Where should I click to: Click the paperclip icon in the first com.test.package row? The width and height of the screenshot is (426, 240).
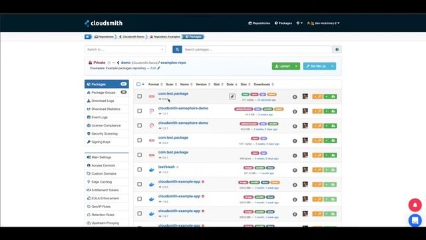tap(232, 96)
